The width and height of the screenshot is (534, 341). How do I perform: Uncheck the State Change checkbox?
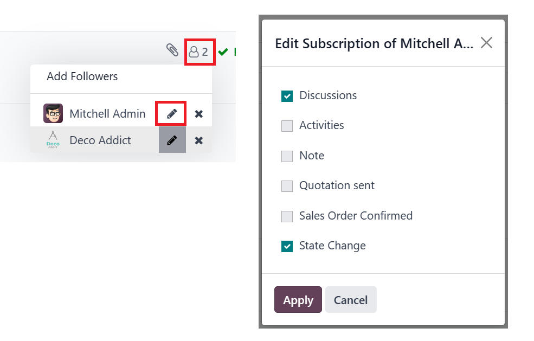point(287,246)
